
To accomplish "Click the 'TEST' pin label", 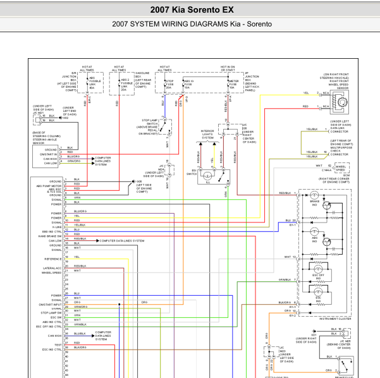I will [58, 344].
